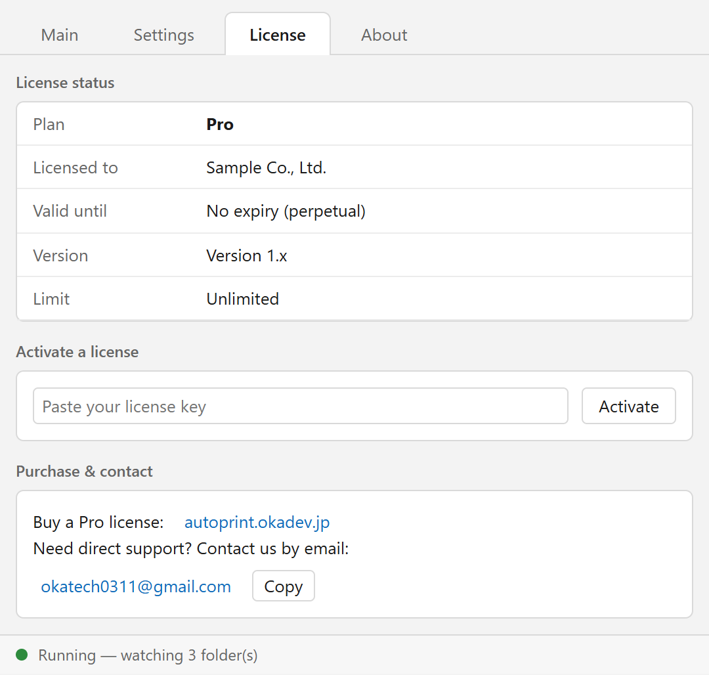Open the Settings tab
The height and width of the screenshot is (675, 709).
[163, 35]
